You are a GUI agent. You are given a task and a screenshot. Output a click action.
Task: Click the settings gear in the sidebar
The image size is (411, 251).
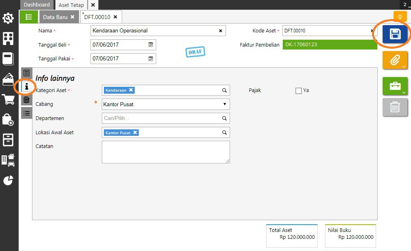point(9,18)
